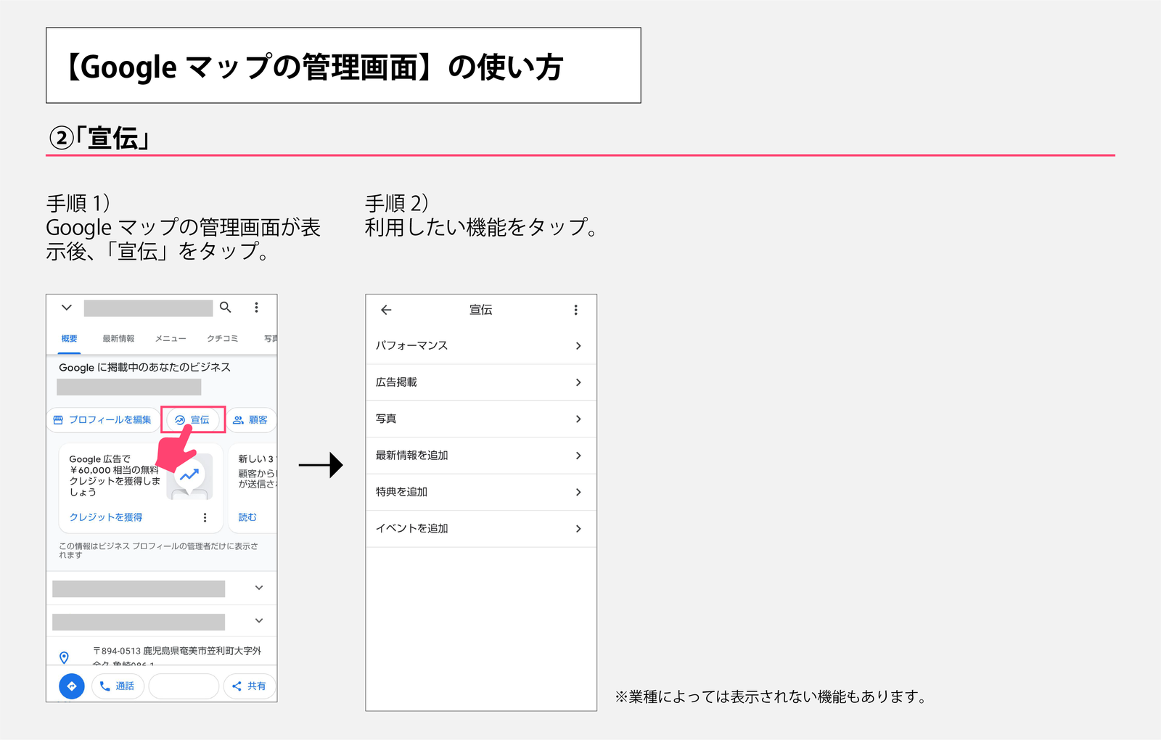Screen dimensions: 1161x740
Task: Click the greyed-out search field at the top
Action: point(148,308)
